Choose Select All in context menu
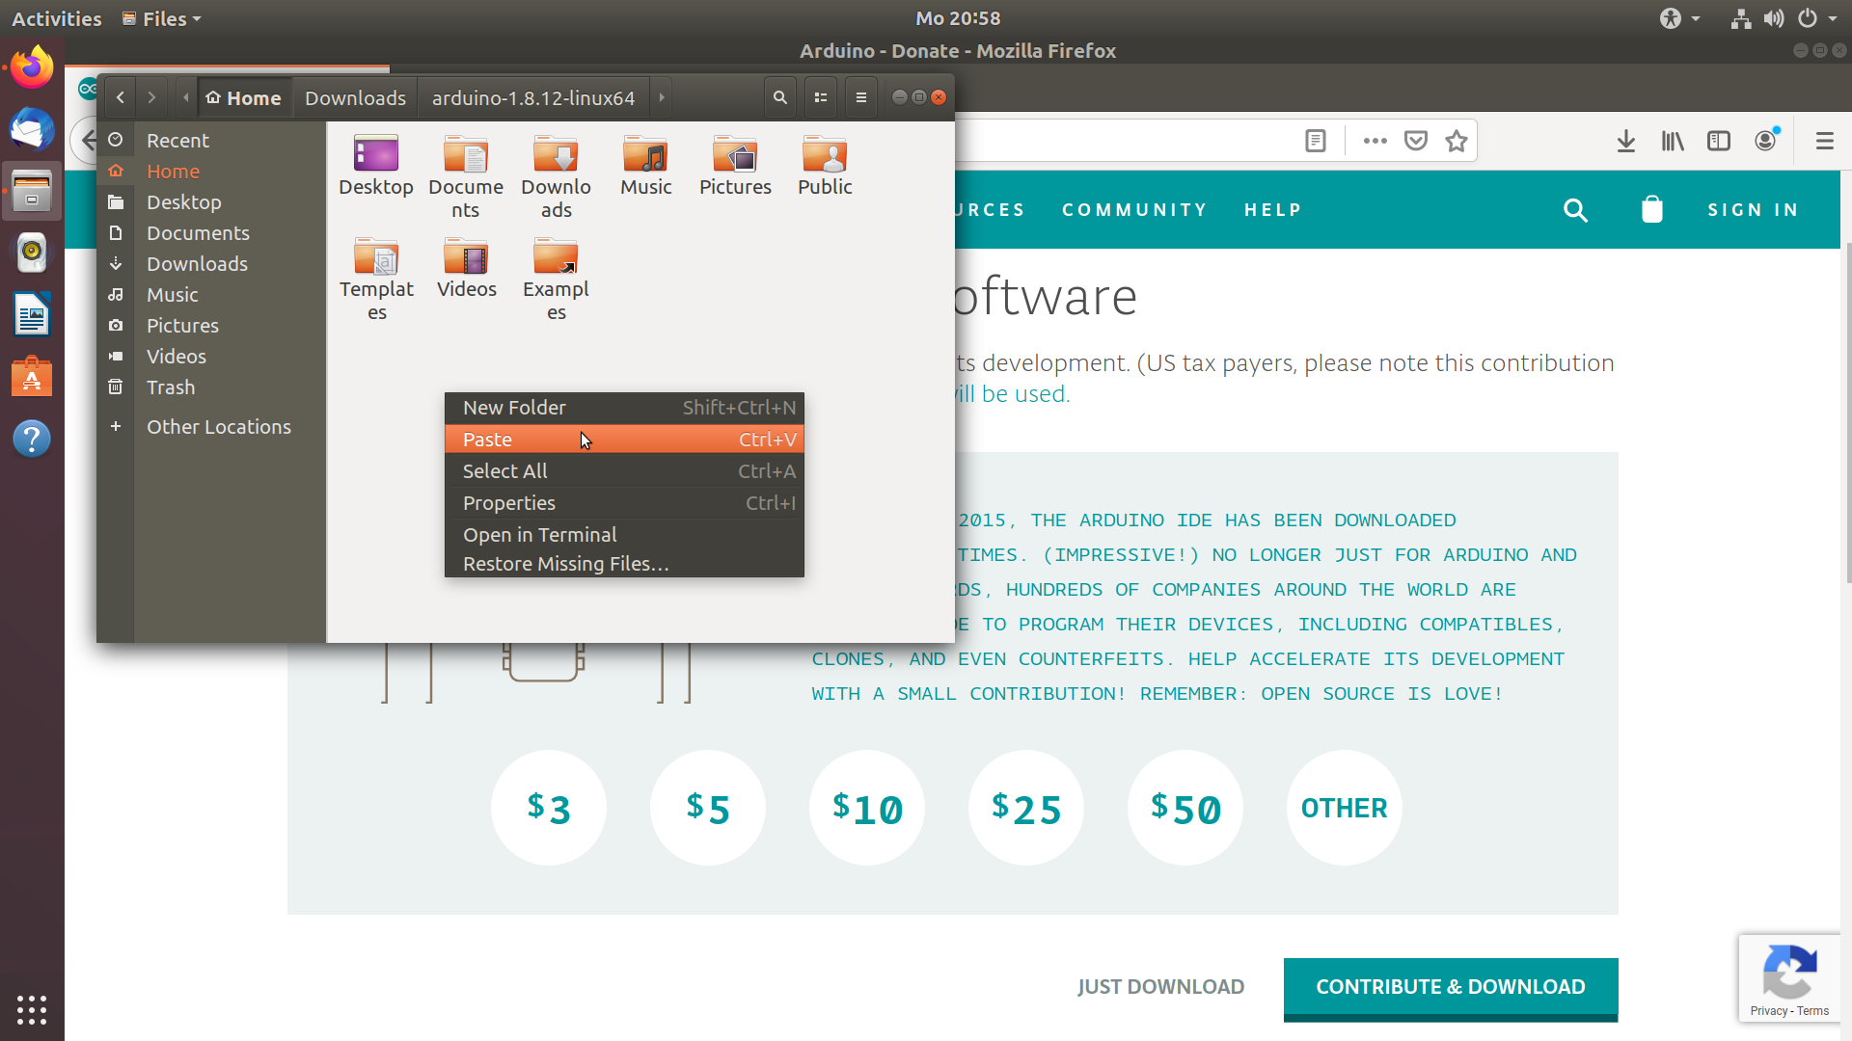Screen dimensions: 1852x1041 tap(624, 471)
